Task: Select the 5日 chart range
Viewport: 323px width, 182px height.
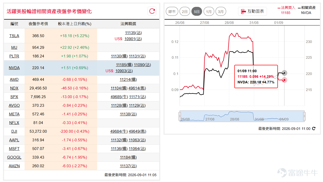Action: pos(197,11)
